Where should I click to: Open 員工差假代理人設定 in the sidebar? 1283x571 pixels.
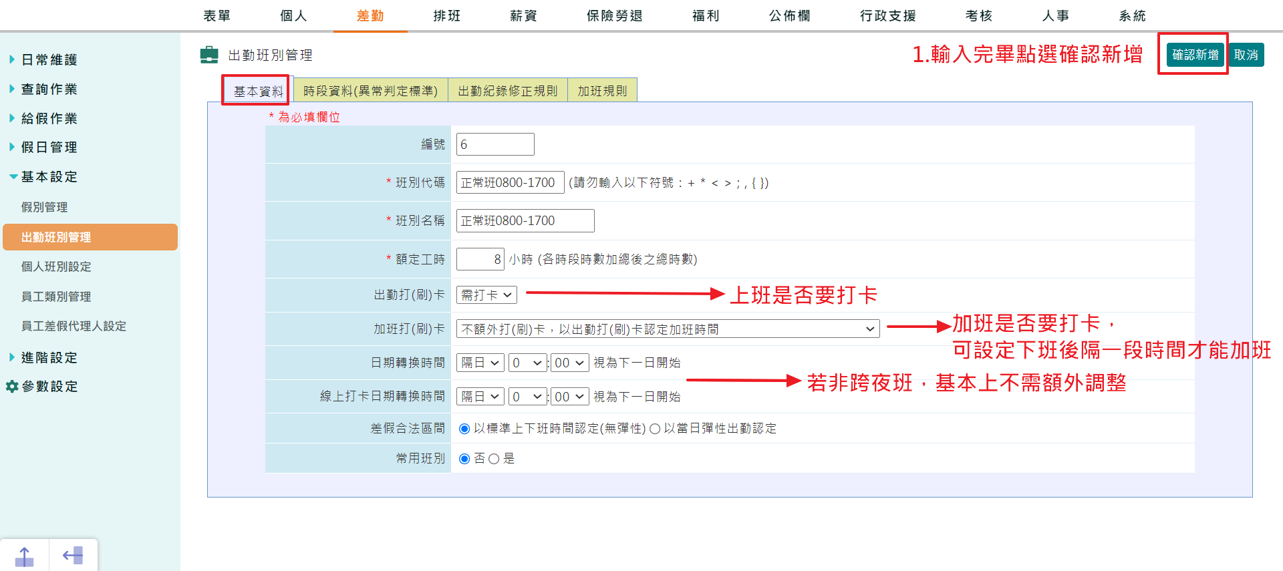tap(74, 326)
